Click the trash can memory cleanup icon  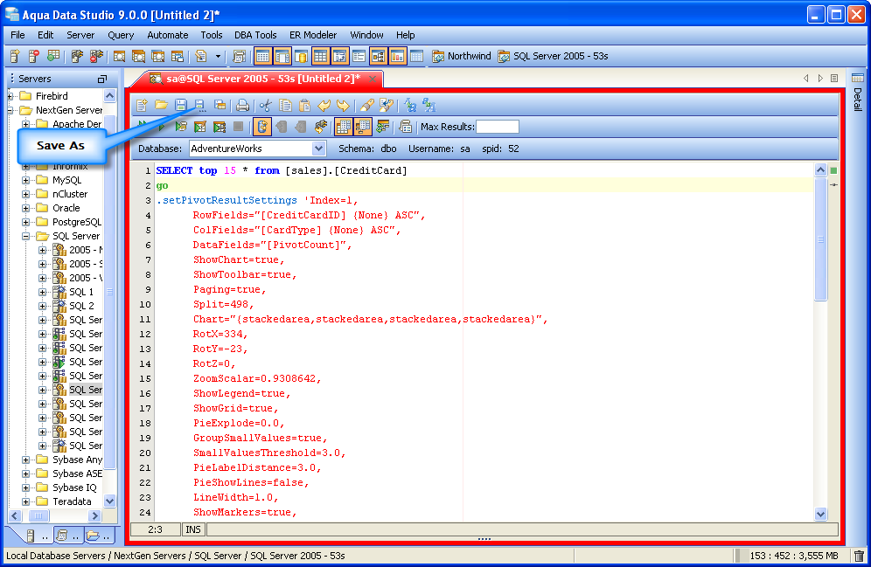tap(859, 556)
